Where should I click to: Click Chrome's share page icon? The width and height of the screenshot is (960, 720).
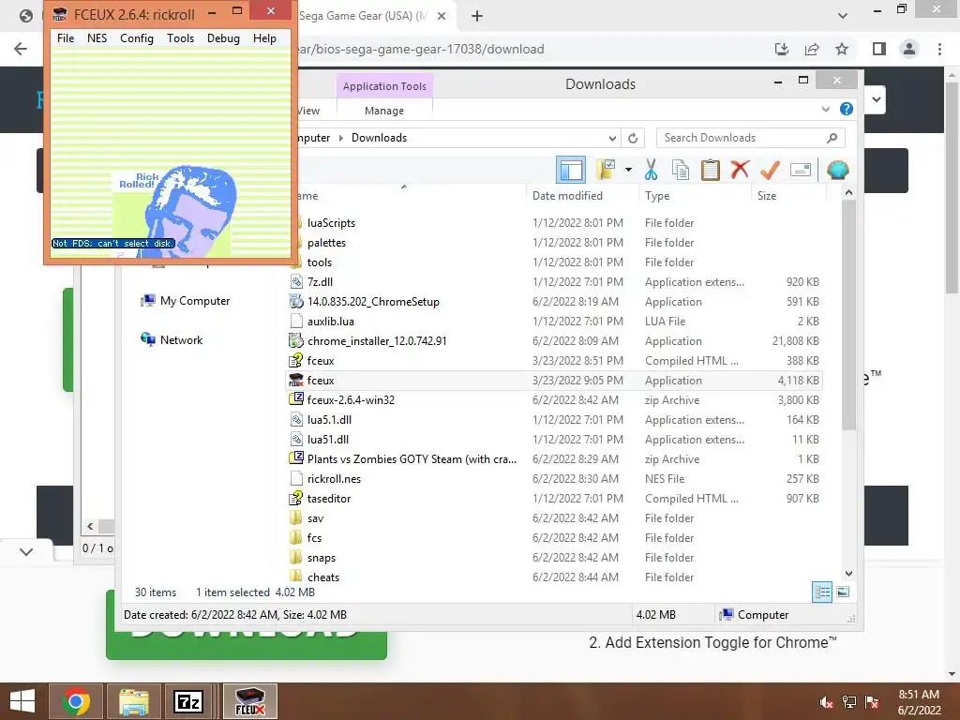812,49
